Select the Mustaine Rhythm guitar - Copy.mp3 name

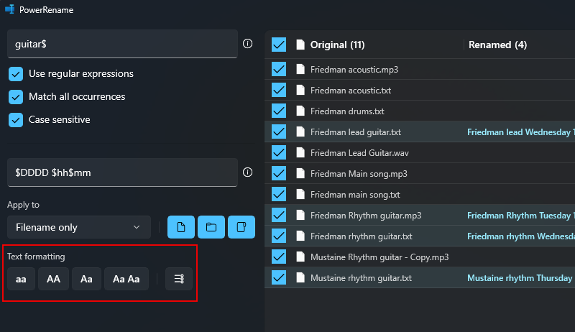point(379,257)
